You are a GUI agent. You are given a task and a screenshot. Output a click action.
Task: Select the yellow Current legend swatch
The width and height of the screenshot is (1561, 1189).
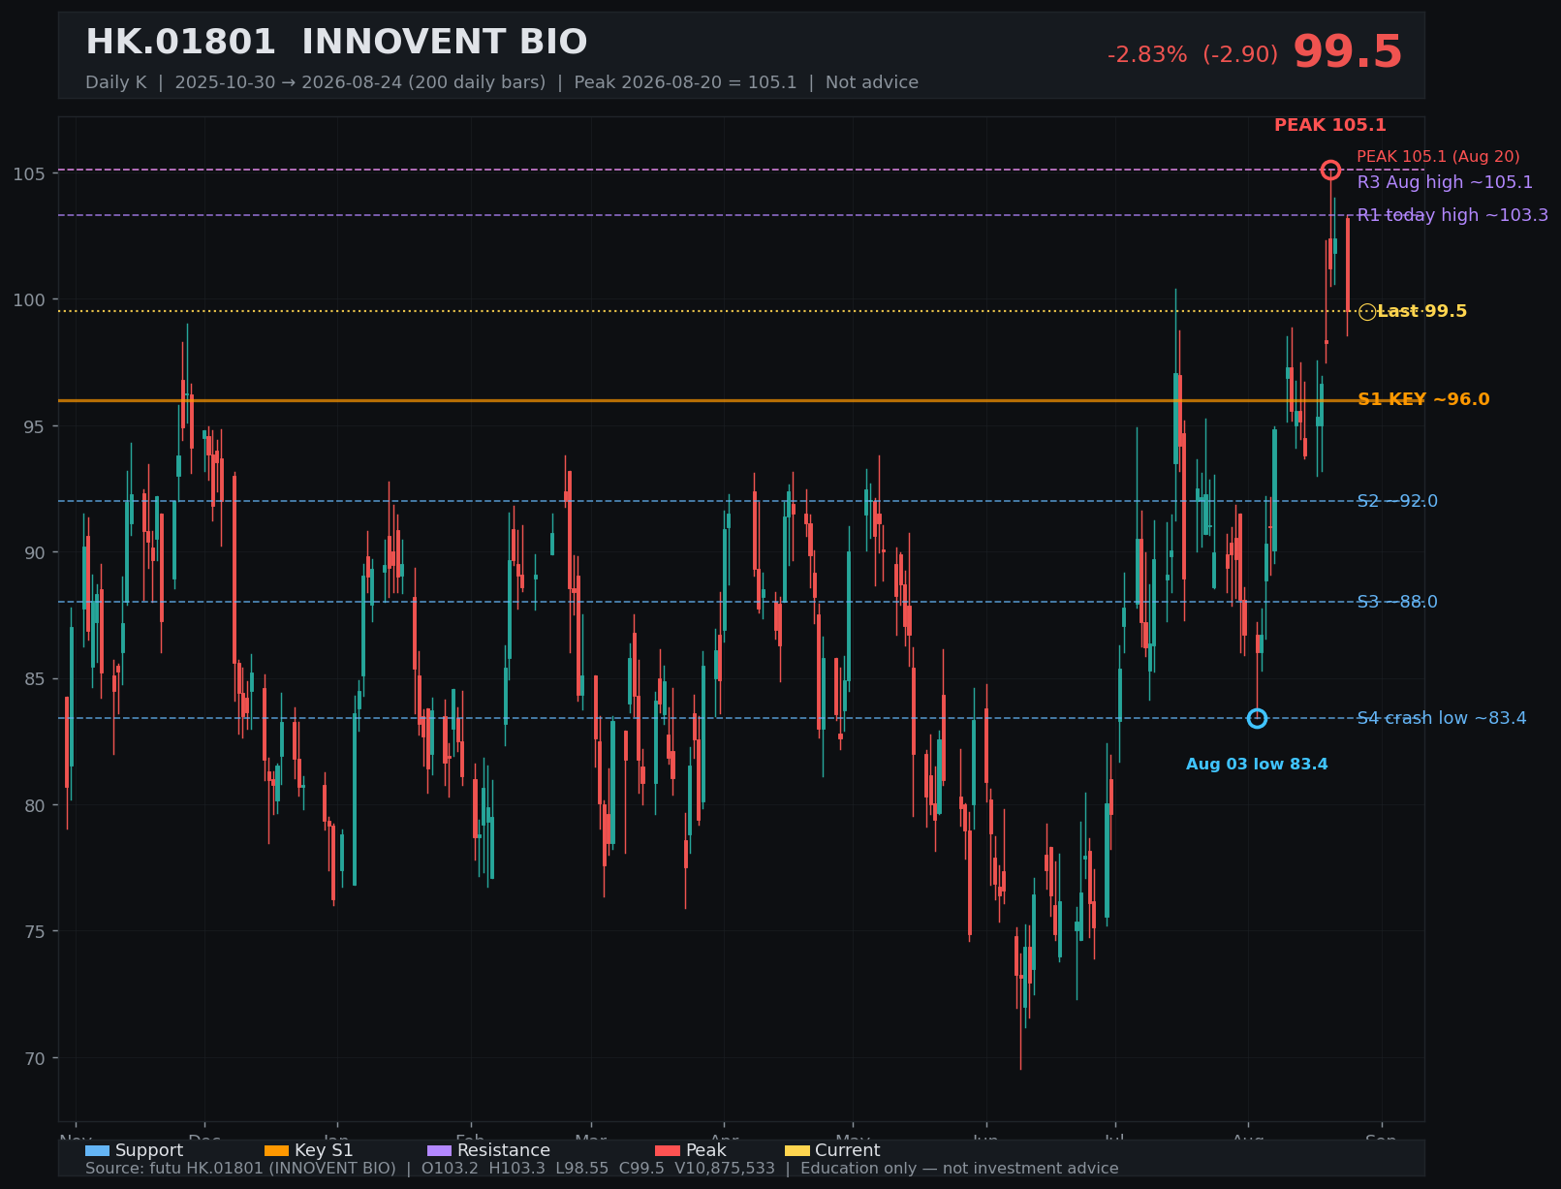796,1150
